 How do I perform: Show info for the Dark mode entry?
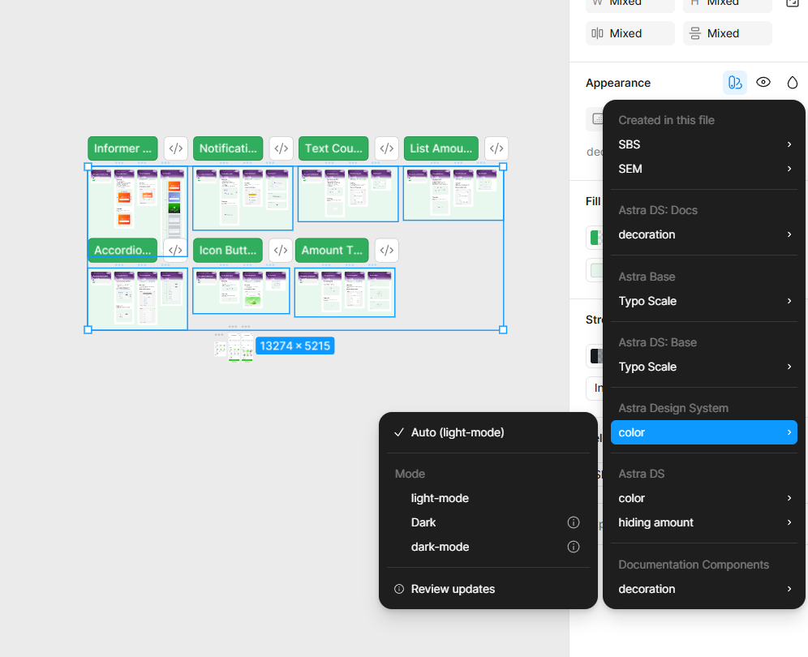tap(573, 522)
